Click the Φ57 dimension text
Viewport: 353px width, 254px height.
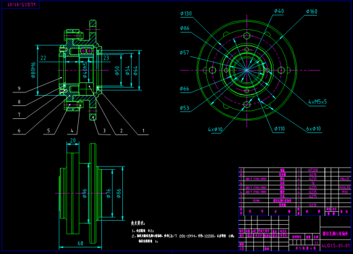tap(184, 52)
